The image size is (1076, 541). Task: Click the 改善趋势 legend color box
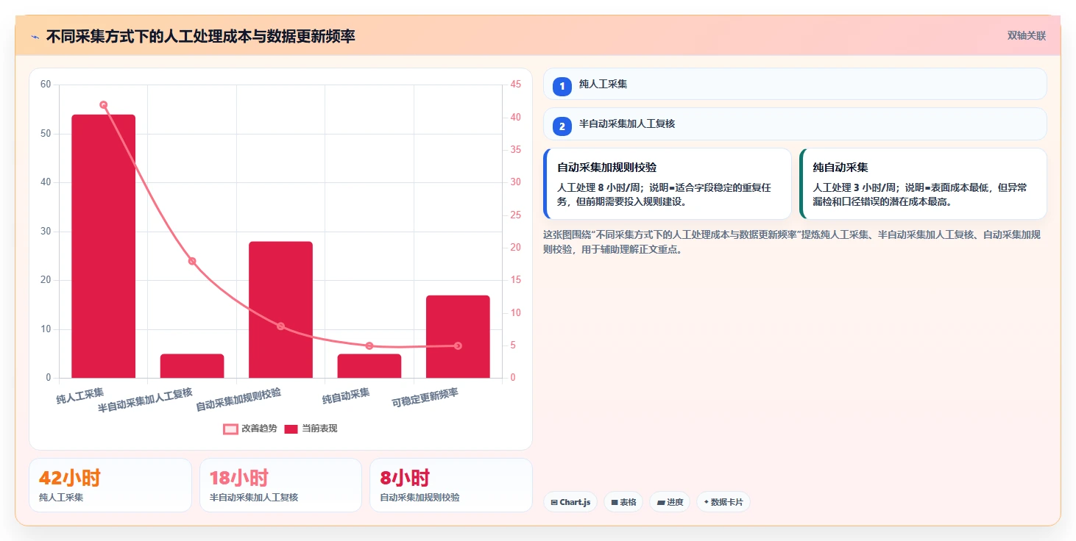pyautogui.click(x=230, y=429)
